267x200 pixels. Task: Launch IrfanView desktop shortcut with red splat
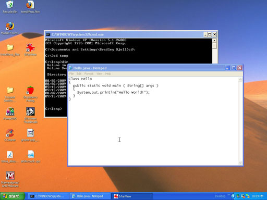click(x=30, y=50)
